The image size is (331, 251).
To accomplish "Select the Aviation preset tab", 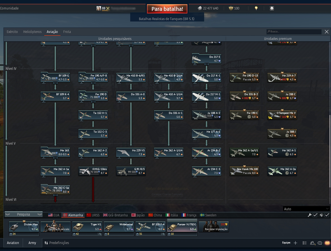I will click(13, 243).
